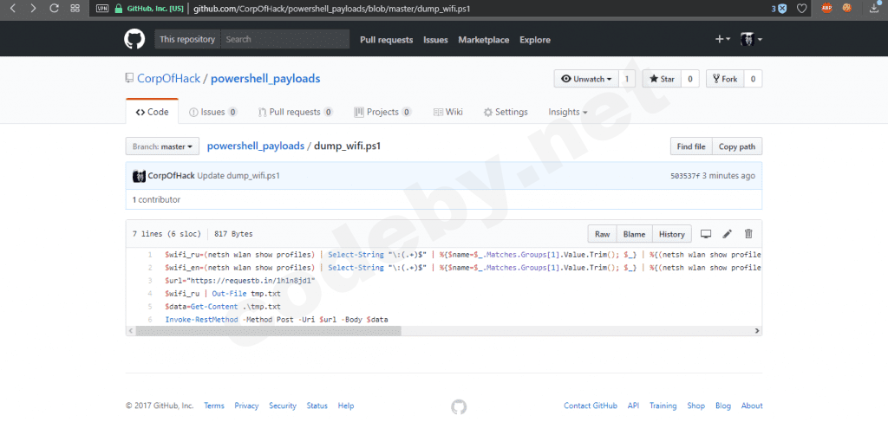888x422 pixels.
Task: Expand the '1 contributor' list
Action: click(156, 199)
